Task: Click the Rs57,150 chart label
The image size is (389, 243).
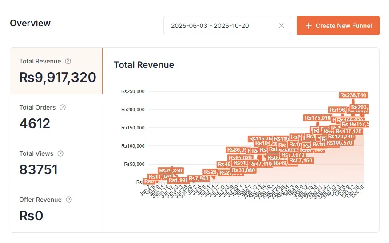Action: coord(301,160)
